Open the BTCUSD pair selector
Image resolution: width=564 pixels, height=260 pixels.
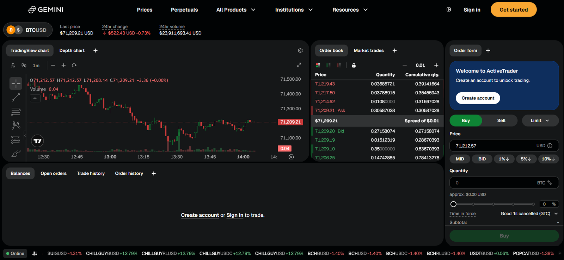28,30
